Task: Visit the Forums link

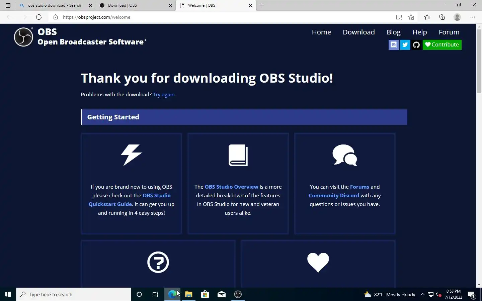Action: pos(359,187)
